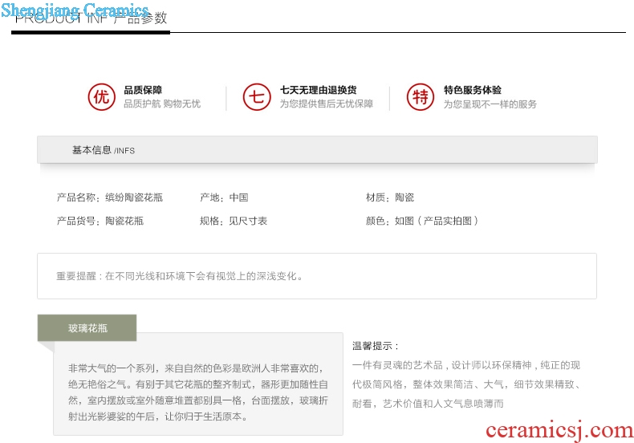This screenshot has height=443, width=634.
Task: Click the 品质保障 heading text
Action: (x=143, y=90)
